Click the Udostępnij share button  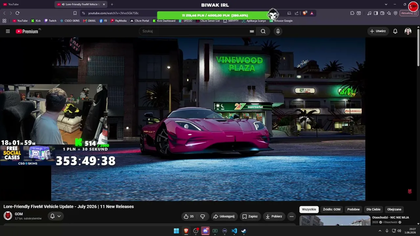(224, 216)
